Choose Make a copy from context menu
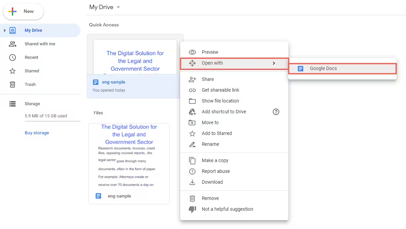 click(x=215, y=160)
